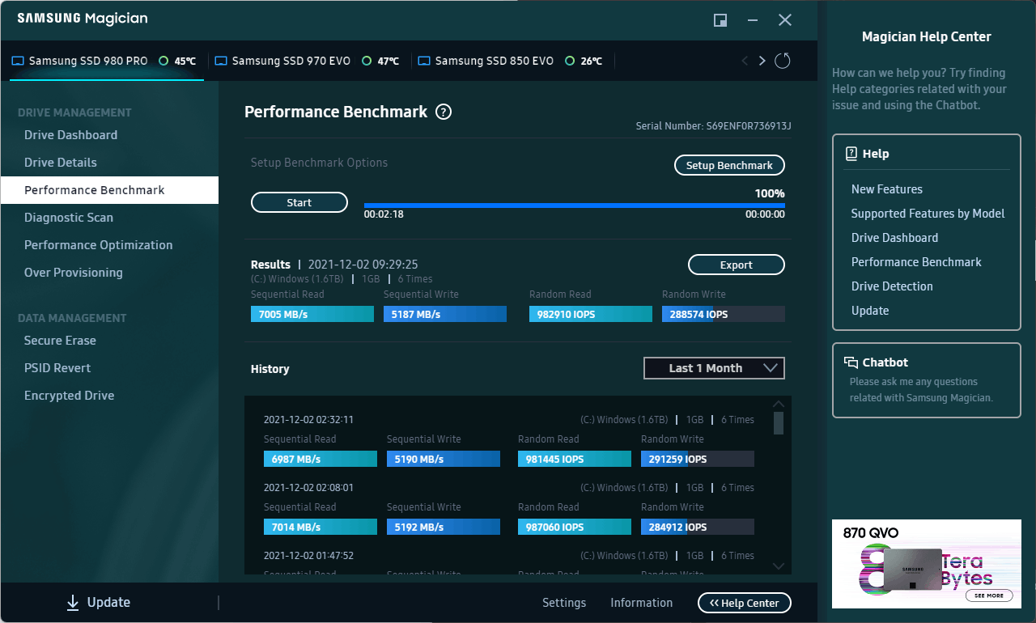1036x623 pixels.
Task: Open the Last 1 Month history dropdown
Action: 714,368
